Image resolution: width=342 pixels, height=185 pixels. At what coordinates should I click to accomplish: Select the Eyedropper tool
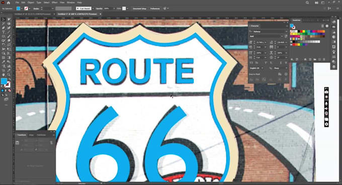pyautogui.click(x=4, y=62)
